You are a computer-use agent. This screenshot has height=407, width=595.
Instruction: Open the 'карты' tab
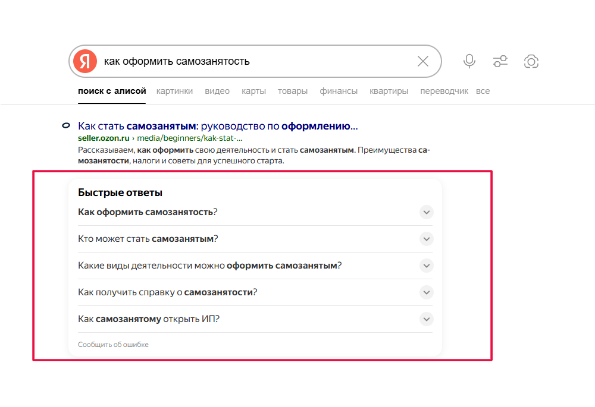tap(254, 91)
